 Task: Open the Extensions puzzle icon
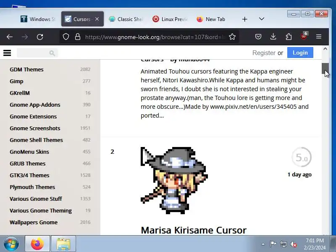pos(289,37)
